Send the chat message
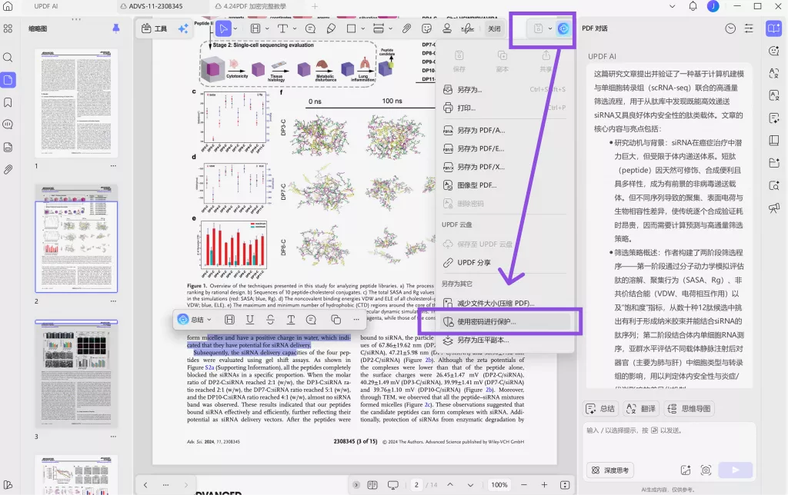This screenshot has width=788, height=495. [735, 470]
